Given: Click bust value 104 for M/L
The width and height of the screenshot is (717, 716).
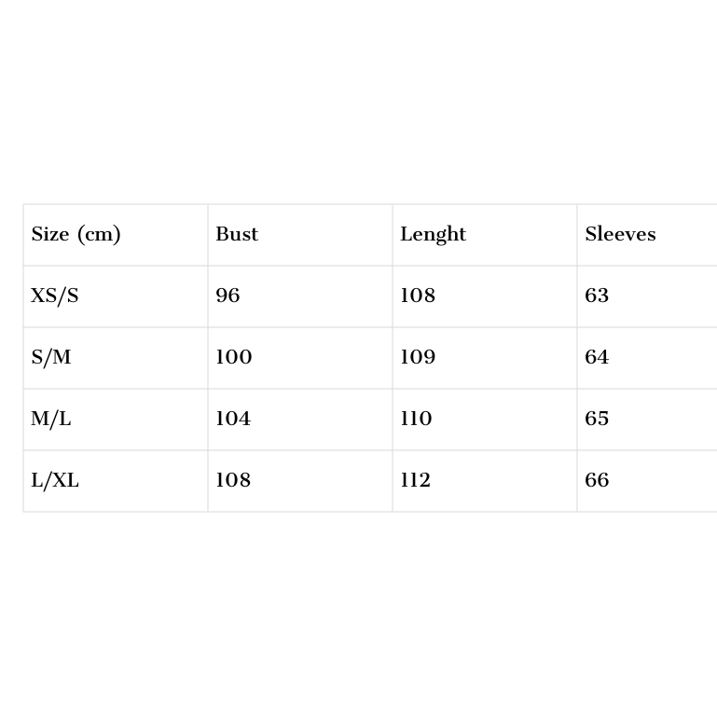Looking at the screenshot, I should 233,420.
